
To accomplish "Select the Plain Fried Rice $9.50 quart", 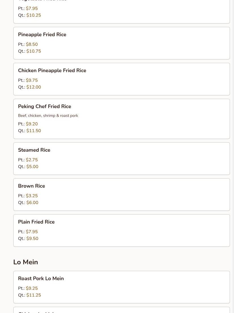I will click(x=32, y=239).
